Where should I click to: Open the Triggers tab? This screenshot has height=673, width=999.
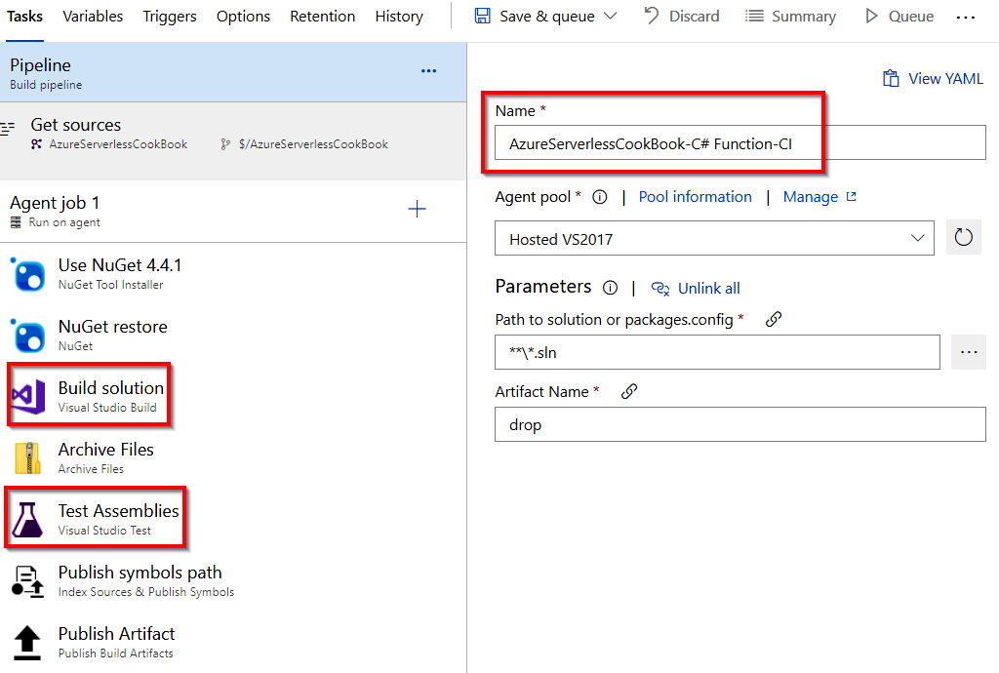click(x=169, y=17)
